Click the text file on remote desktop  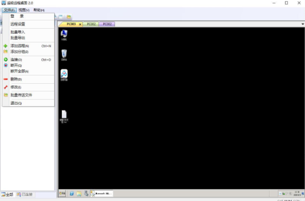click(64, 116)
